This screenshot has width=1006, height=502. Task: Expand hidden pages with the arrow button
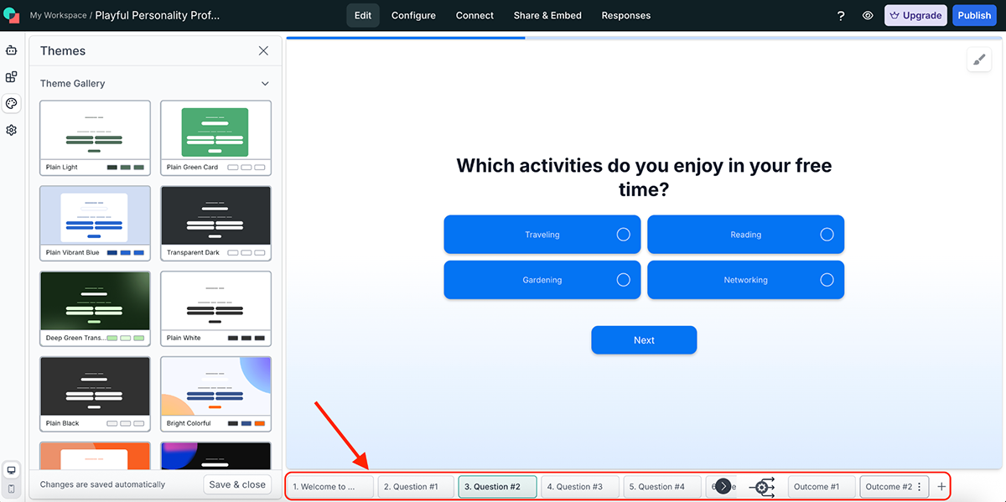coord(723,486)
